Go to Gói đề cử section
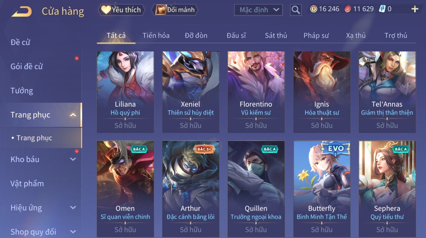Viewport: 426px width, 238px height. point(27,67)
